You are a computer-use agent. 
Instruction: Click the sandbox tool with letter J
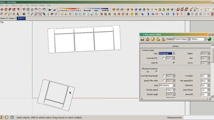[x=178, y=9]
